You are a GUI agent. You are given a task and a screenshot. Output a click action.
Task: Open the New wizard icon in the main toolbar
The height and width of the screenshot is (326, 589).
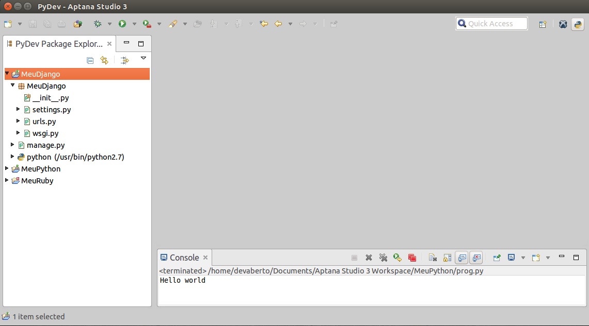[8, 24]
